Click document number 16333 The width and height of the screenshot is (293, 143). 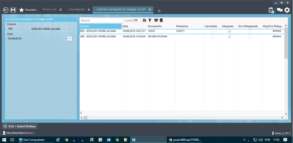(x=151, y=31)
